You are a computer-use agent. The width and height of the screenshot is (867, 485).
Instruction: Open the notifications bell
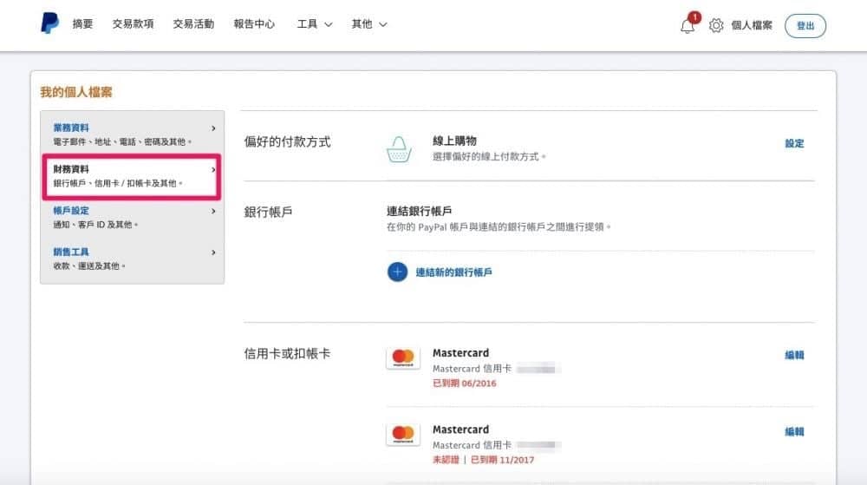click(x=688, y=24)
